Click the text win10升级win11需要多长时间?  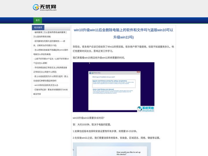pyautogui.click(x=88, y=118)
